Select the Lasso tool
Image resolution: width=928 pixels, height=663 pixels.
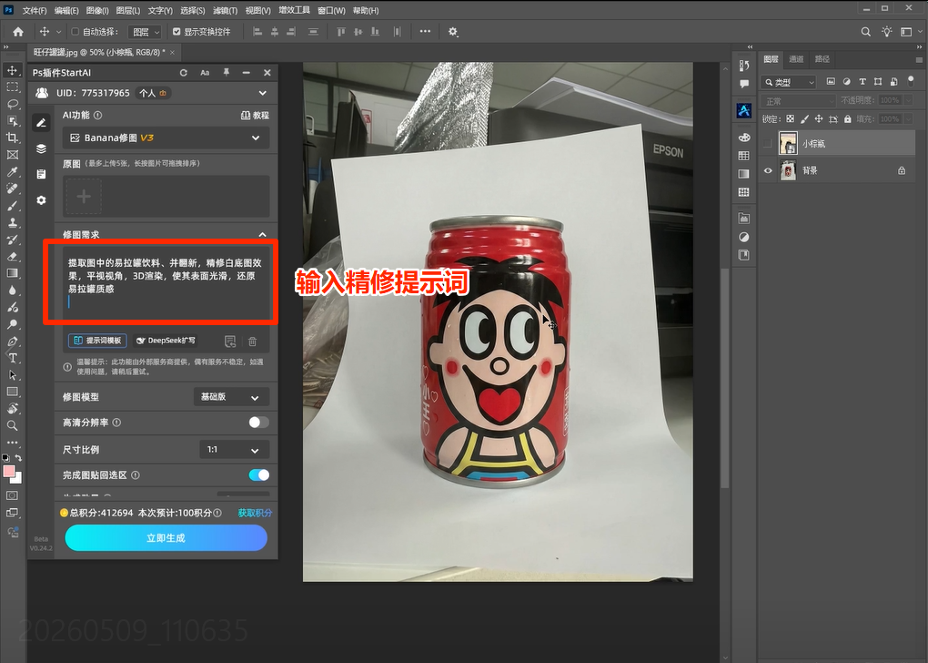(x=12, y=105)
